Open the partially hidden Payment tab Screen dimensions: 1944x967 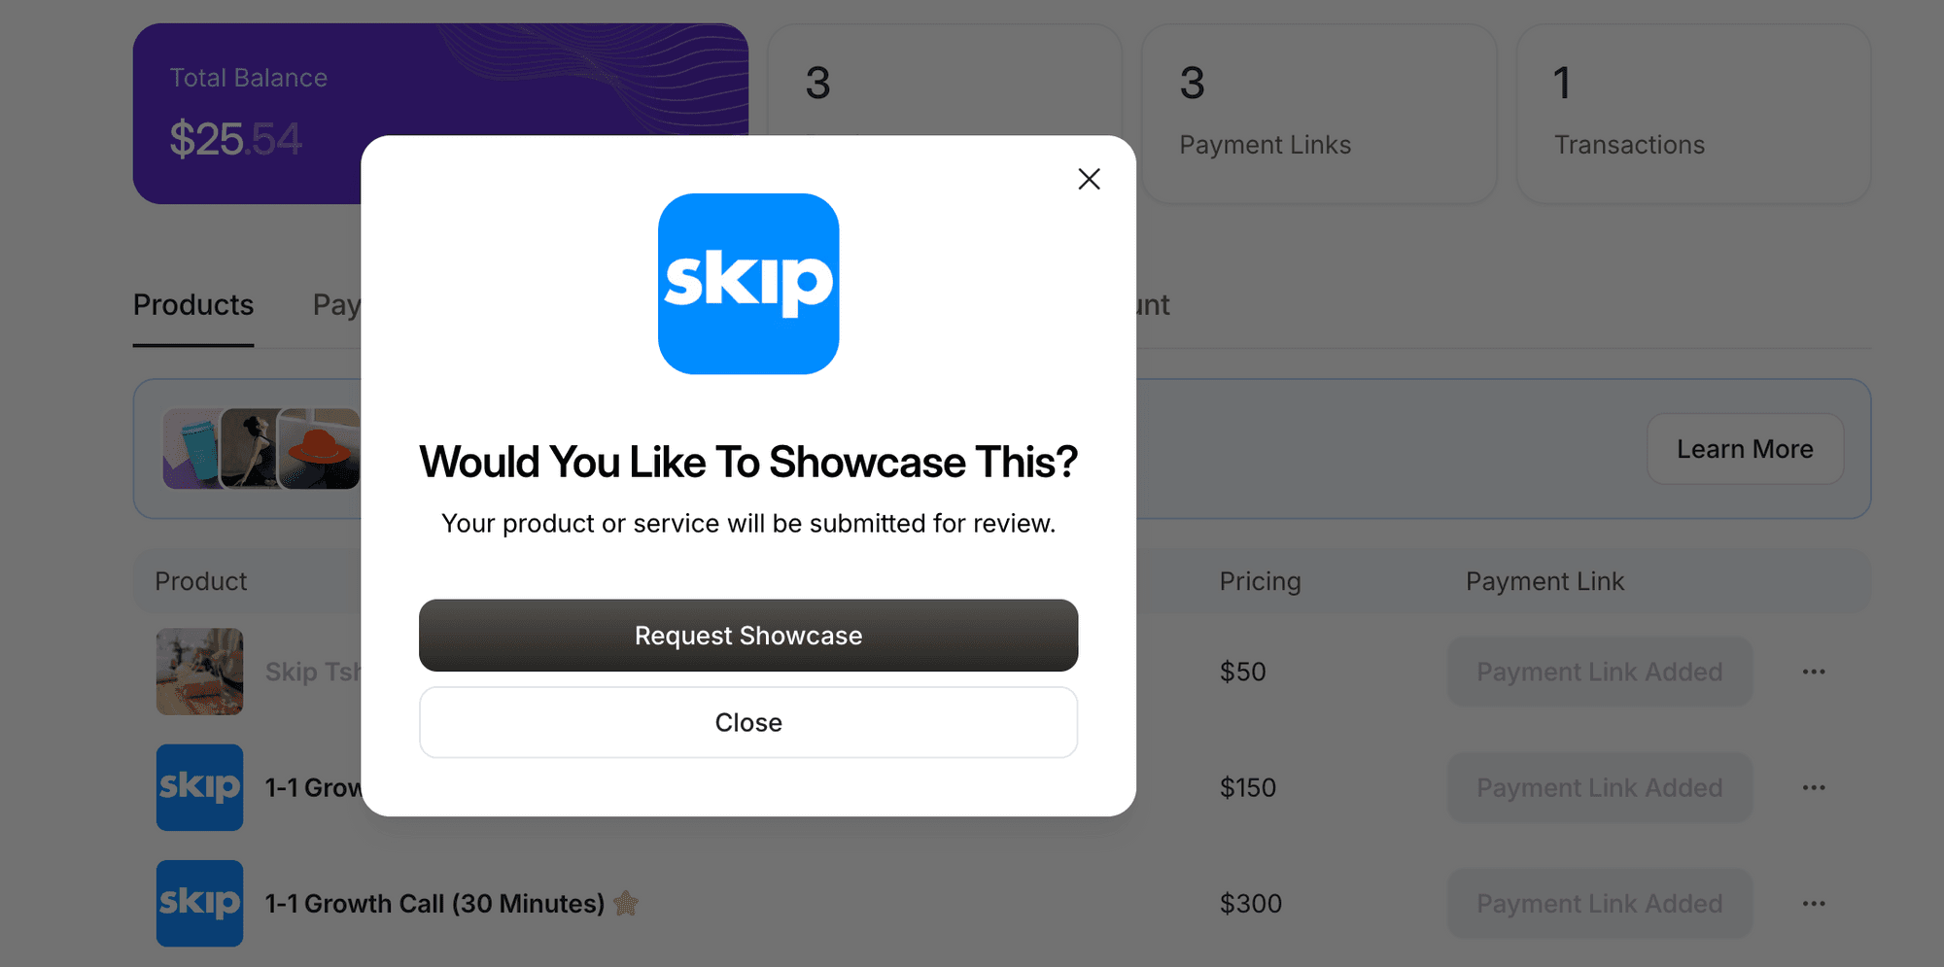click(x=338, y=305)
